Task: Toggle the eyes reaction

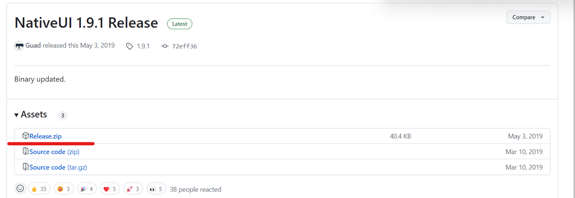Action: click(x=157, y=189)
